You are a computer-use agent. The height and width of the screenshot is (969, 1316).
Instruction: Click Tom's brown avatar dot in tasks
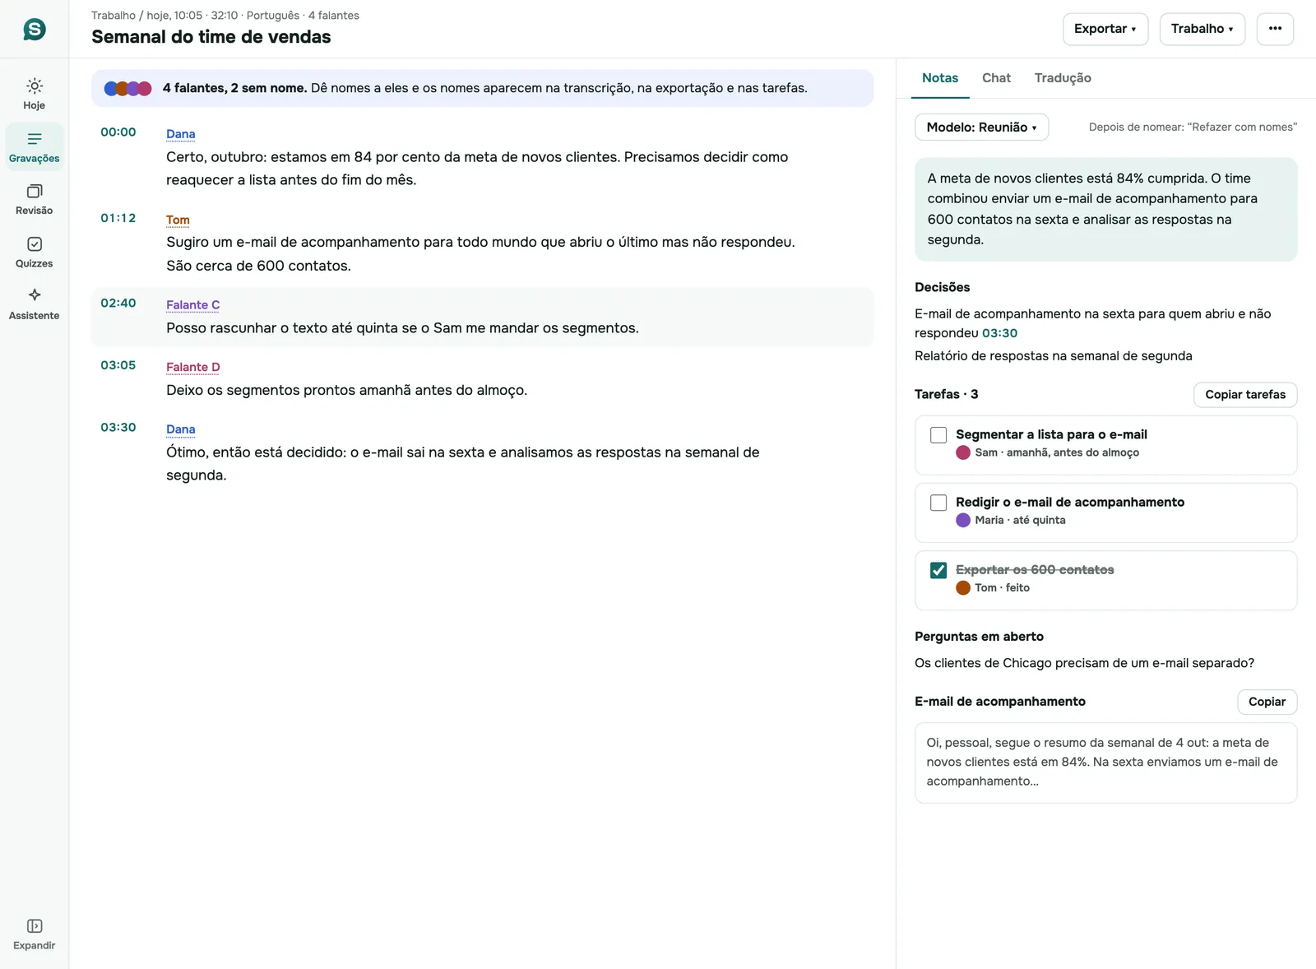tap(963, 587)
